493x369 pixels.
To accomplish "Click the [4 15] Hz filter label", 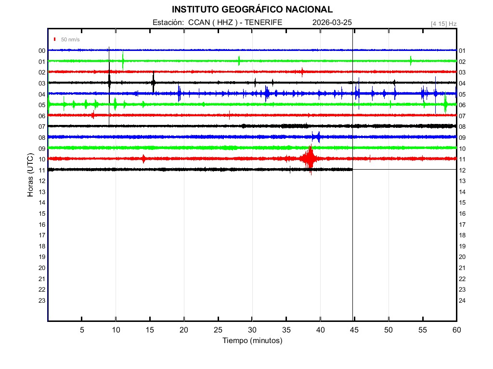I will pyautogui.click(x=443, y=24).
